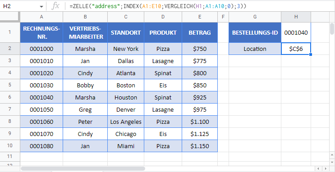Select row 10 header
This screenshot has height=172, width=335.
[9, 146]
